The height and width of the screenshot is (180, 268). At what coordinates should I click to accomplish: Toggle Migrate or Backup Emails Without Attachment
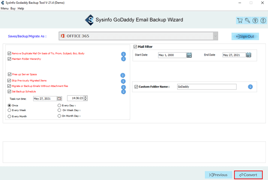click(x=9, y=86)
